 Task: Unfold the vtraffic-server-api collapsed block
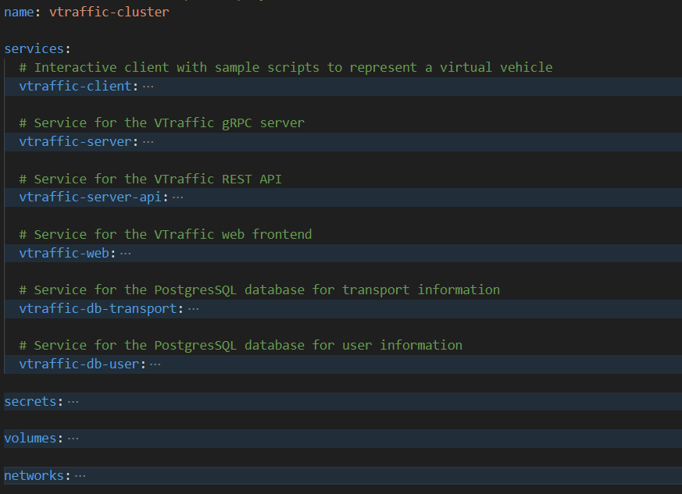pyautogui.click(x=178, y=197)
